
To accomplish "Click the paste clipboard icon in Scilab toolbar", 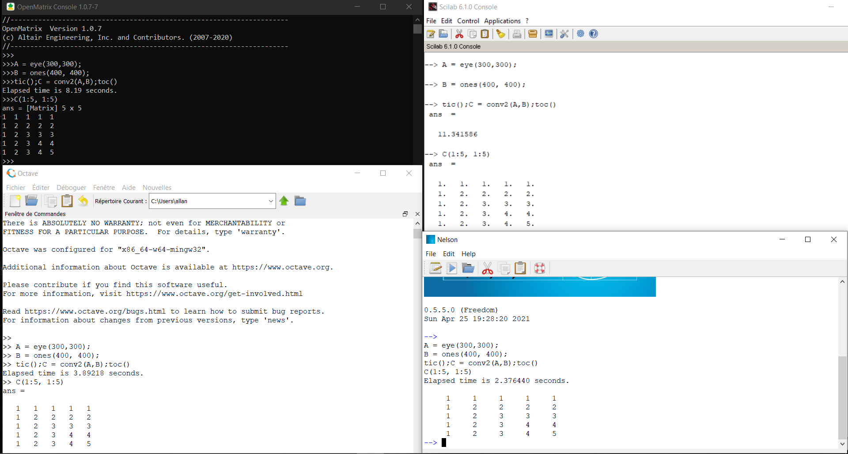I will coord(485,34).
